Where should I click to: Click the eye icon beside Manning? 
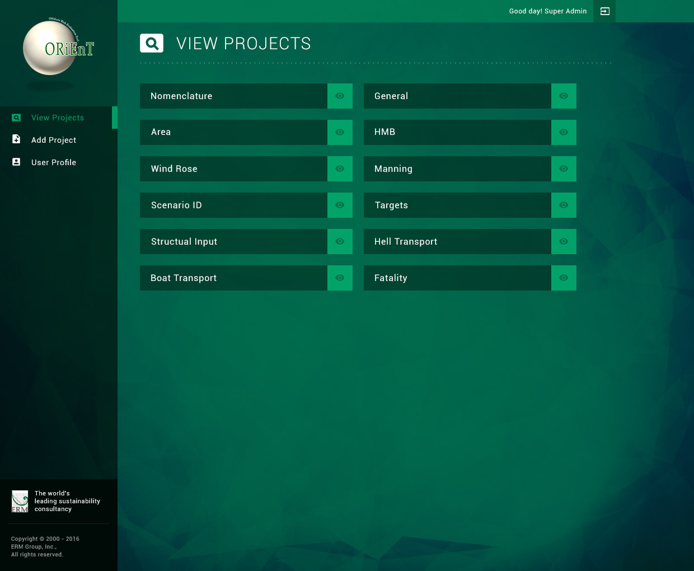tap(564, 169)
